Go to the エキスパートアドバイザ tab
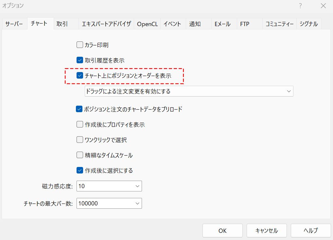 tap(106, 24)
